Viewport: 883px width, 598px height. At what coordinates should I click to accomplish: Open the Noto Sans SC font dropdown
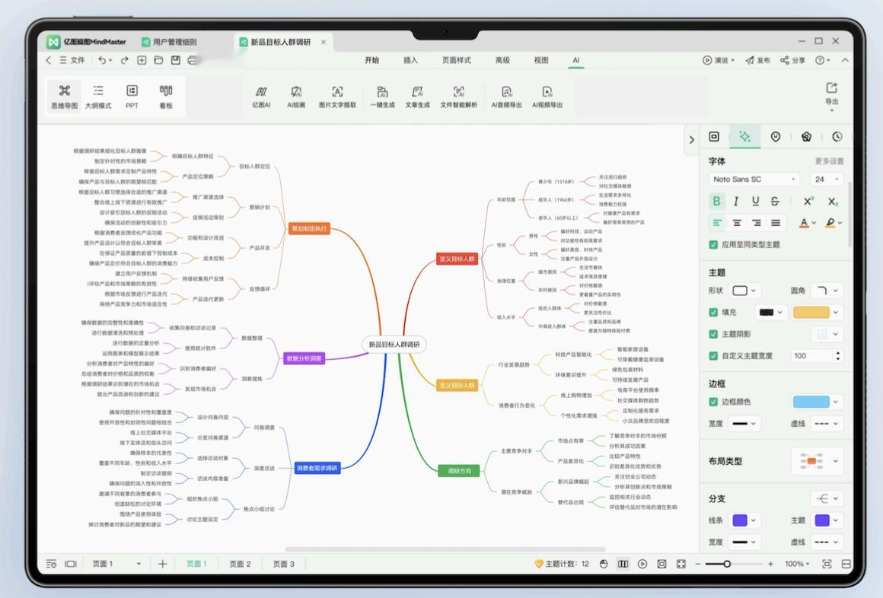pyautogui.click(x=754, y=179)
